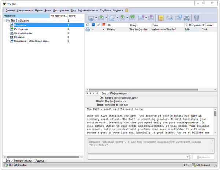Open the Инструменты menu
This screenshot has width=220, height=170.
[x=61, y=10]
